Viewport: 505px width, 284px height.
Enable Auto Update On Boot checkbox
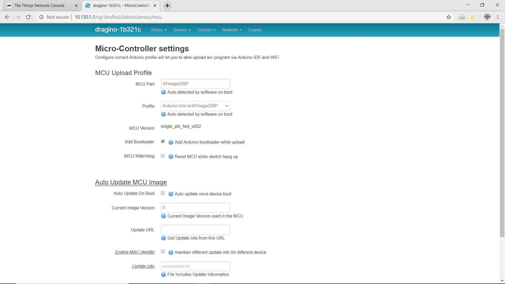163,193
